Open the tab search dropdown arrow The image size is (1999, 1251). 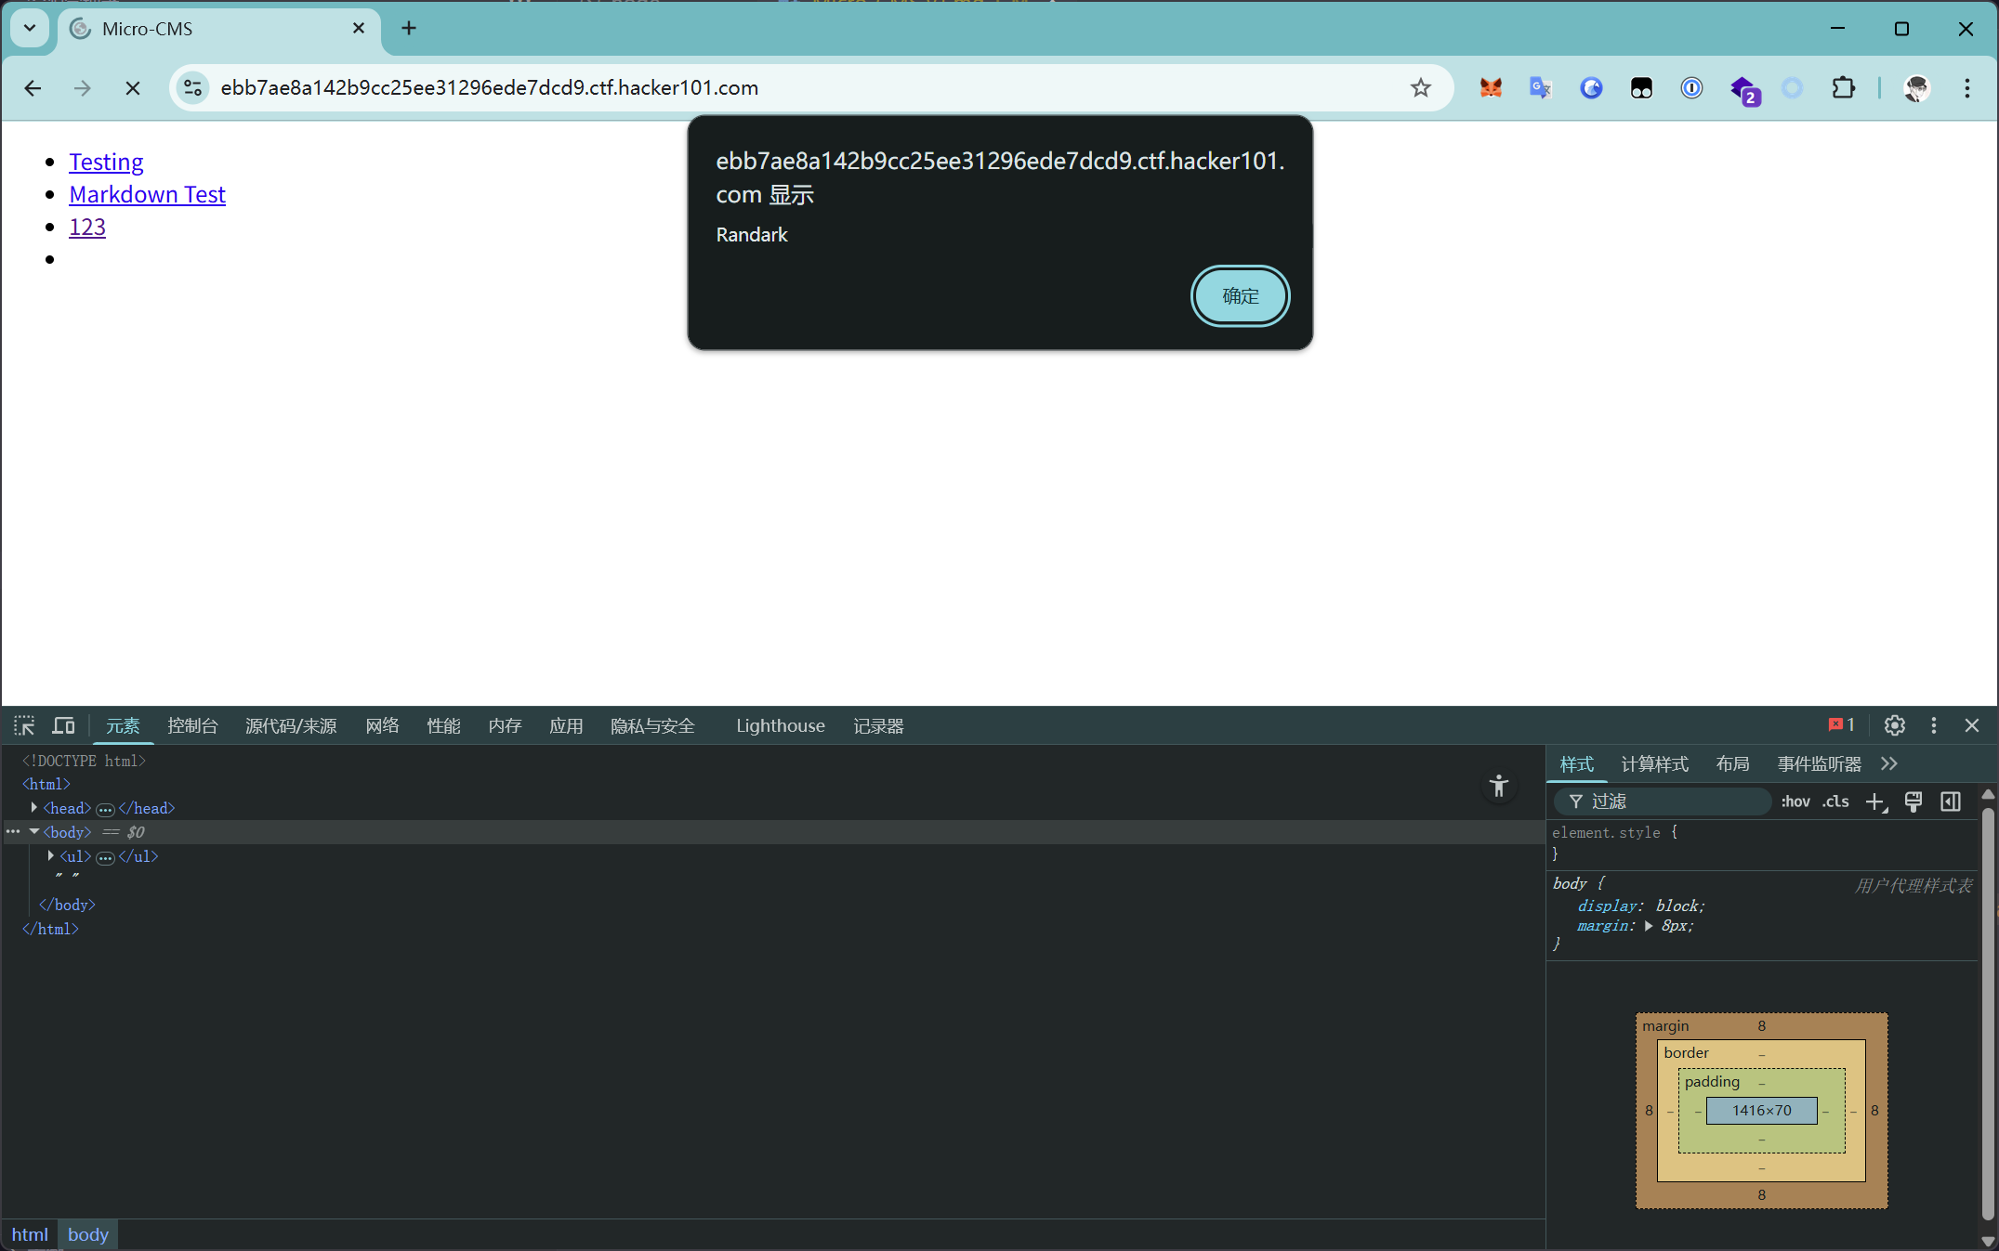click(x=30, y=29)
